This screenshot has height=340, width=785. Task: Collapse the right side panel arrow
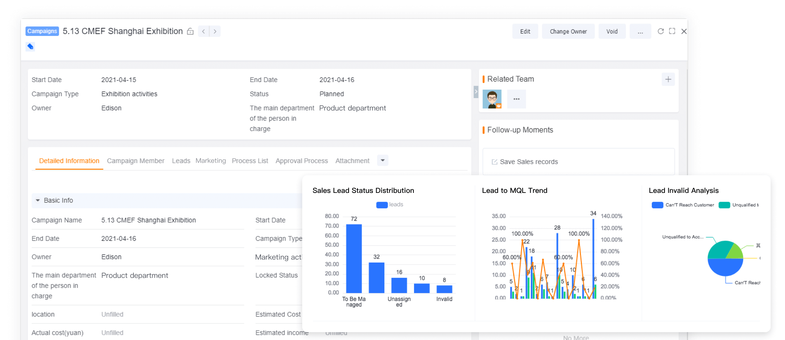[476, 92]
